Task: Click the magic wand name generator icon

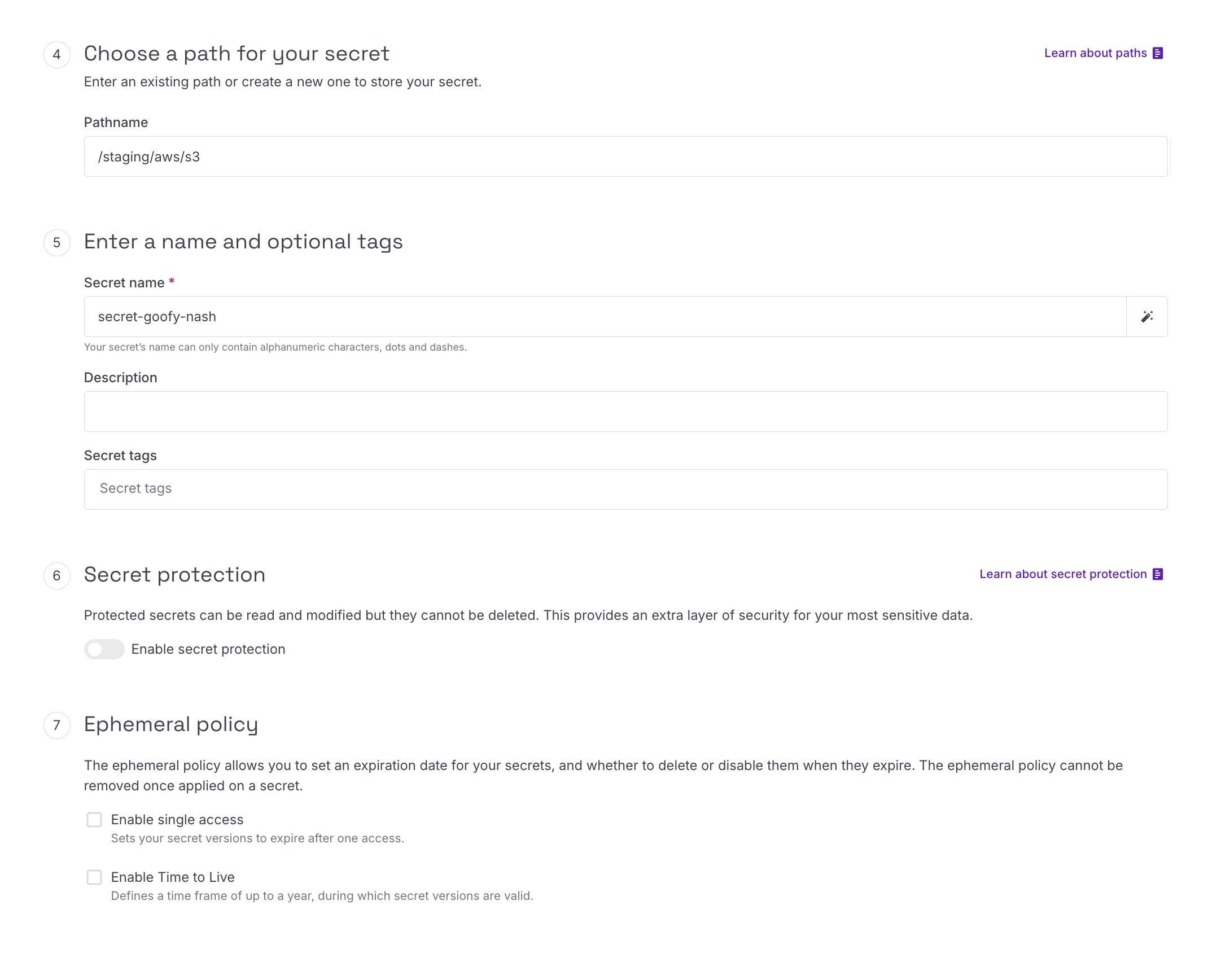Action: click(1146, 317)
